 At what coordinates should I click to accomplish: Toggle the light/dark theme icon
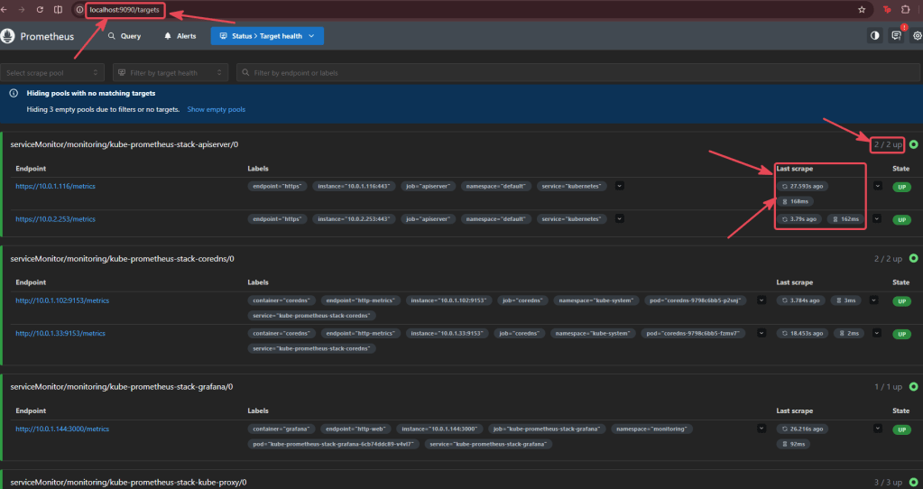point(875,36)
